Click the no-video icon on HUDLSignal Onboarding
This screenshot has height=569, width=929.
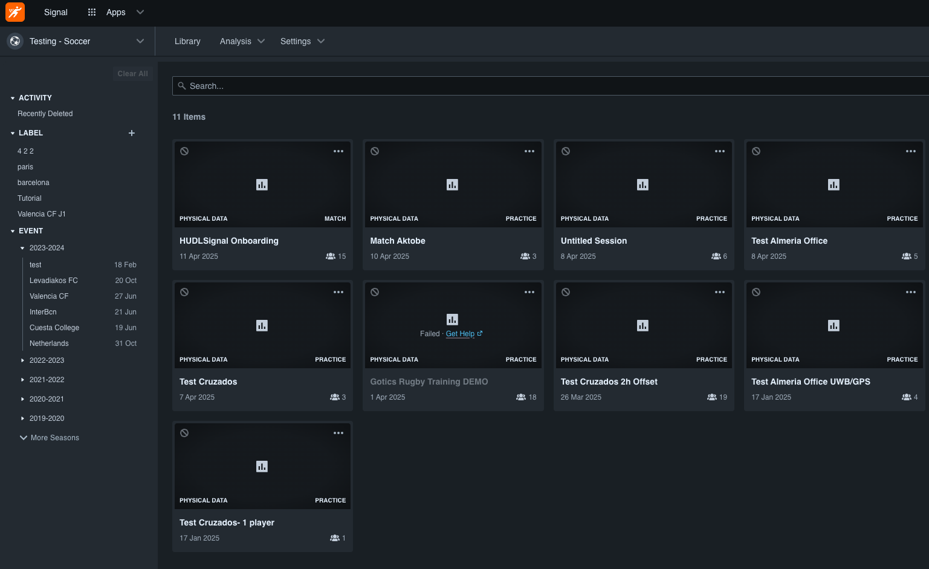click(184, 151)
